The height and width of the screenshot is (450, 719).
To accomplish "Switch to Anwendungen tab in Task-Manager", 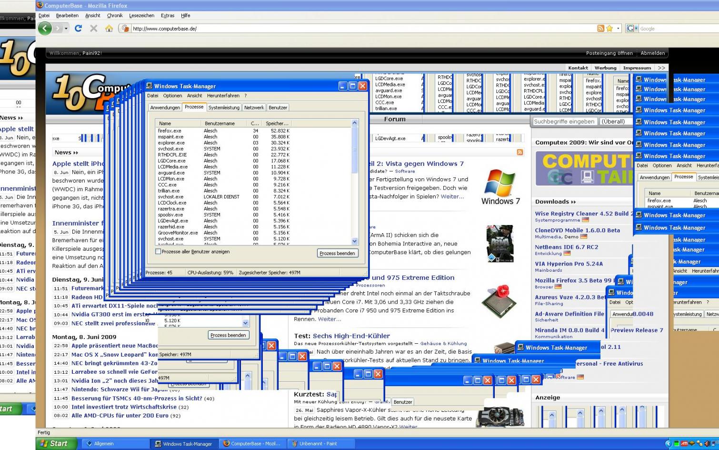I will click(x=165, y=108).
